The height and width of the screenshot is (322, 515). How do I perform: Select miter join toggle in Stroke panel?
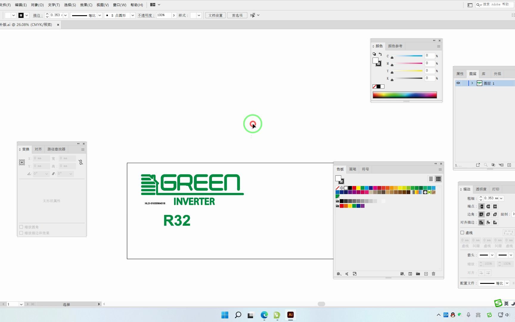(481, 214)
